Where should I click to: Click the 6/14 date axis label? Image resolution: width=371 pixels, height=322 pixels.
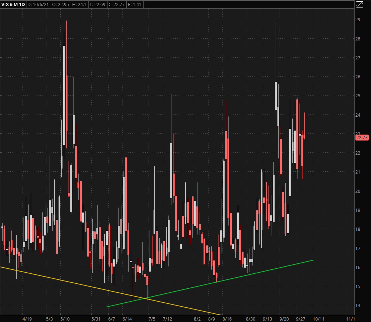pos(127,319)
